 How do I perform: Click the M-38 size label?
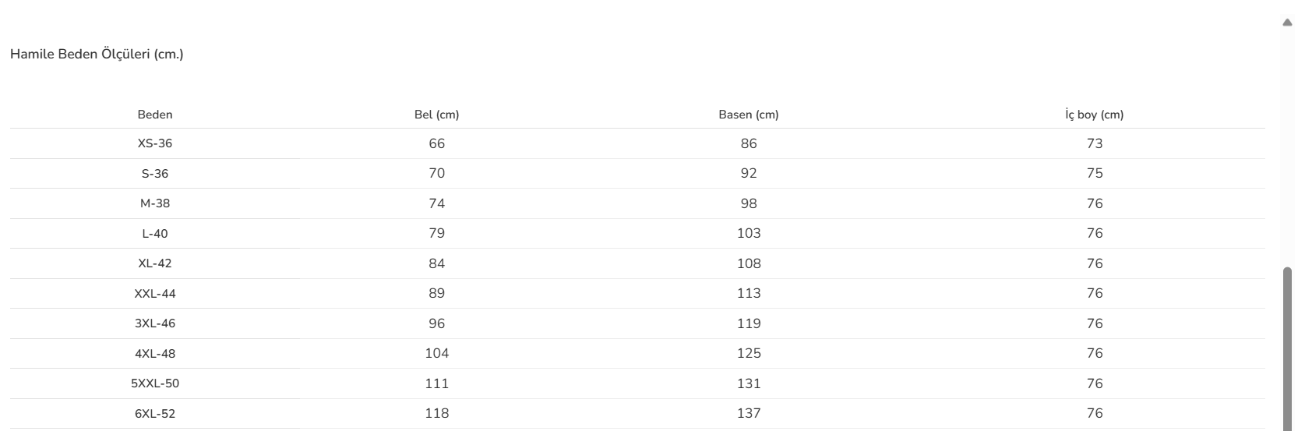pyautogui.click(x=155, y=203)
